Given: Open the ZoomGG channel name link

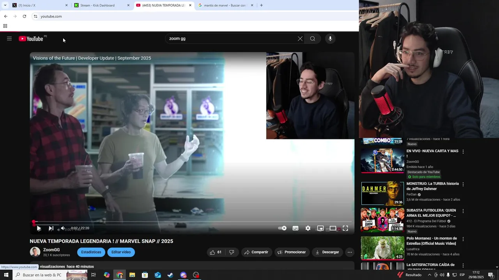Looking at the screenshot, I should point(51,250).
